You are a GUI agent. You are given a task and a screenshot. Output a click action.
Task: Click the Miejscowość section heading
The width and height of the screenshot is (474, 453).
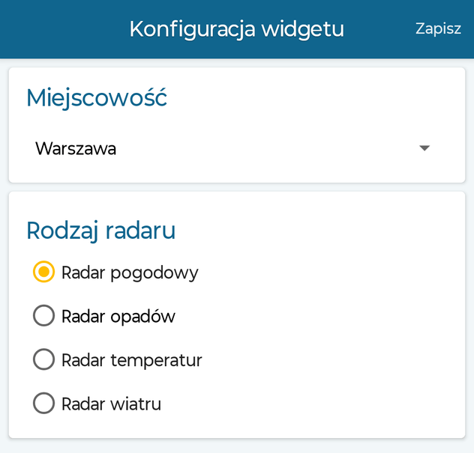pyautogui.click(x=97, y=98)
